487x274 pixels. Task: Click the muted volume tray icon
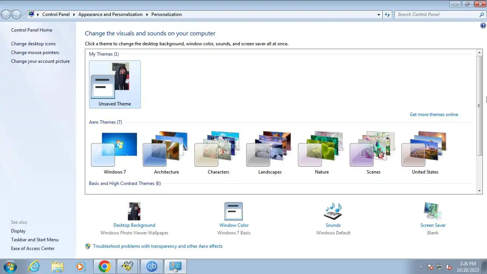coord(449,267)
